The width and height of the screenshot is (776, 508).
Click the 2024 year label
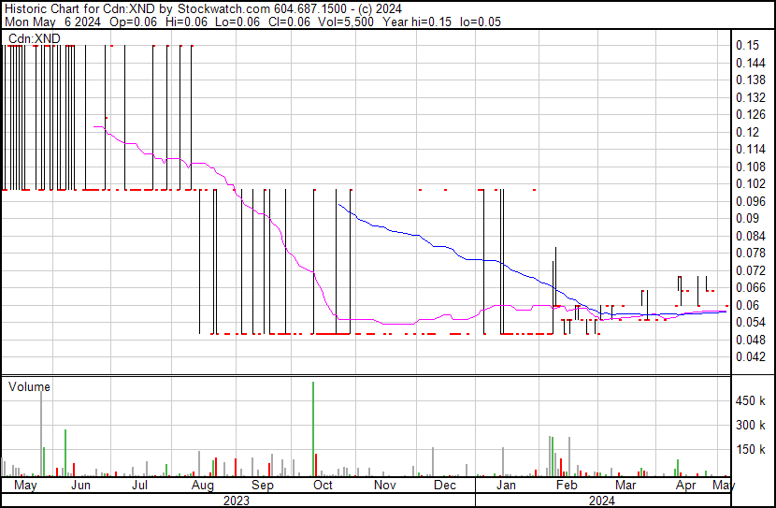click(x=601, y=501)
